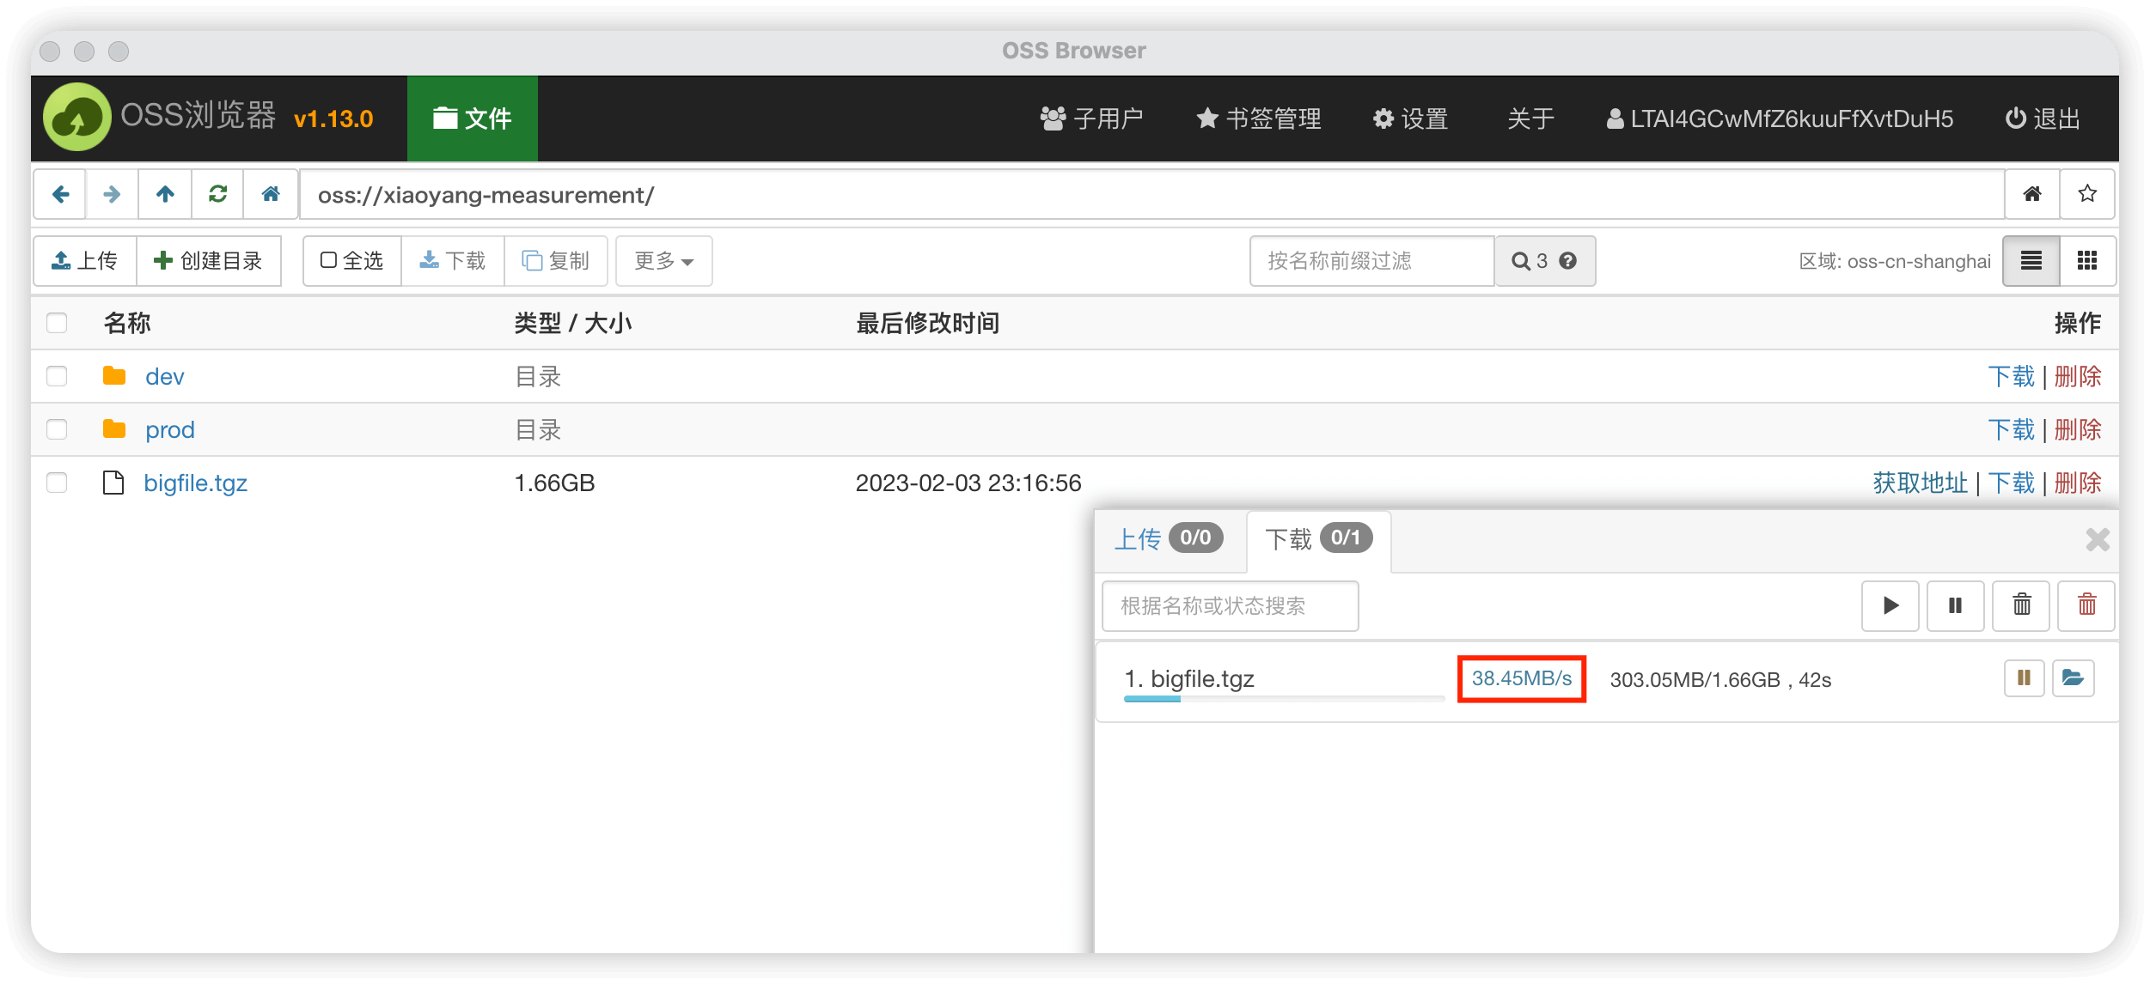Click toolbar 下载 download button
This screenshot has width=2150, height=984.
[x=453, y=261]
